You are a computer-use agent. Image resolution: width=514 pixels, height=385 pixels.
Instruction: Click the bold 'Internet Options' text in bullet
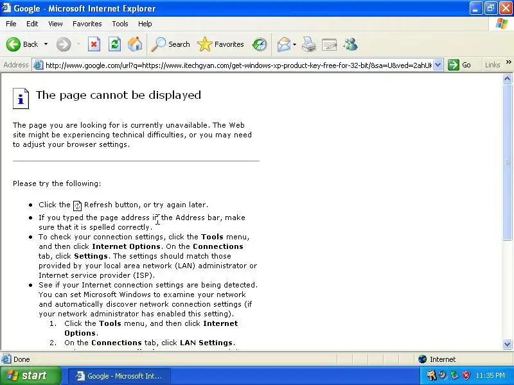pos(126,246)
